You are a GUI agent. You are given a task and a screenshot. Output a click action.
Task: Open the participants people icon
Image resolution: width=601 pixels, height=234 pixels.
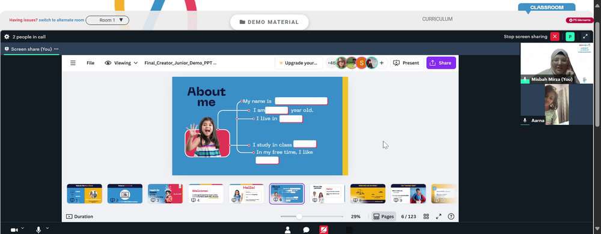(288, 230)
